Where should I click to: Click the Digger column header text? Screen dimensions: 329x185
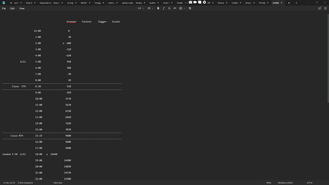pos(102,21)
